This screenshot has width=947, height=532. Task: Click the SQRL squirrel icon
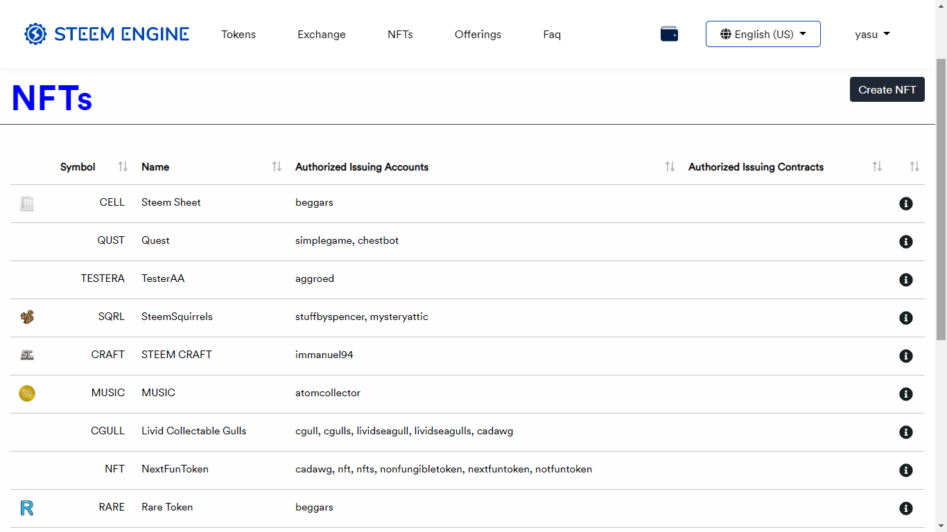point(27,317)
